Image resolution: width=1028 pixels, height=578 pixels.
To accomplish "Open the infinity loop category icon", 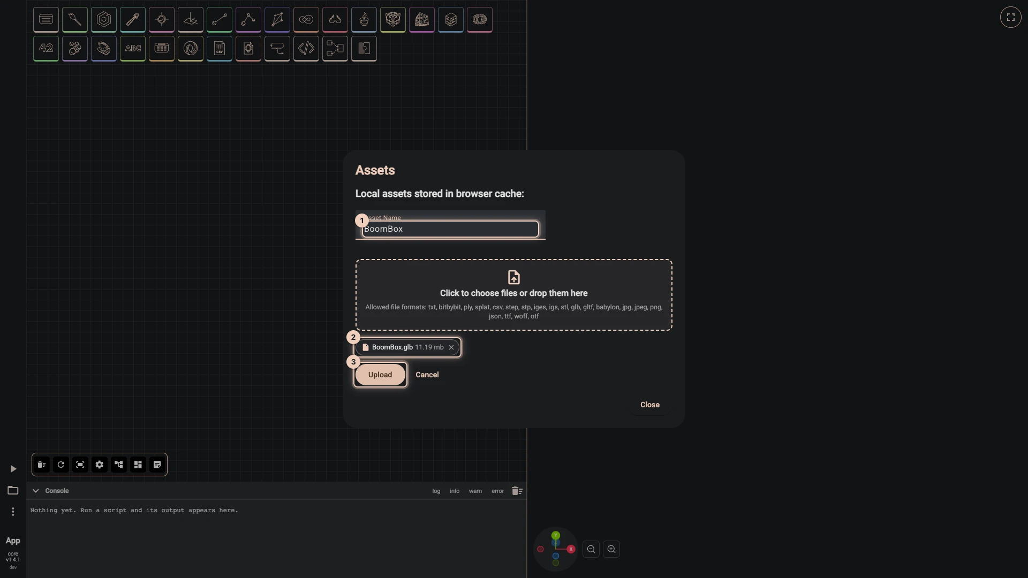I will 306,20.
